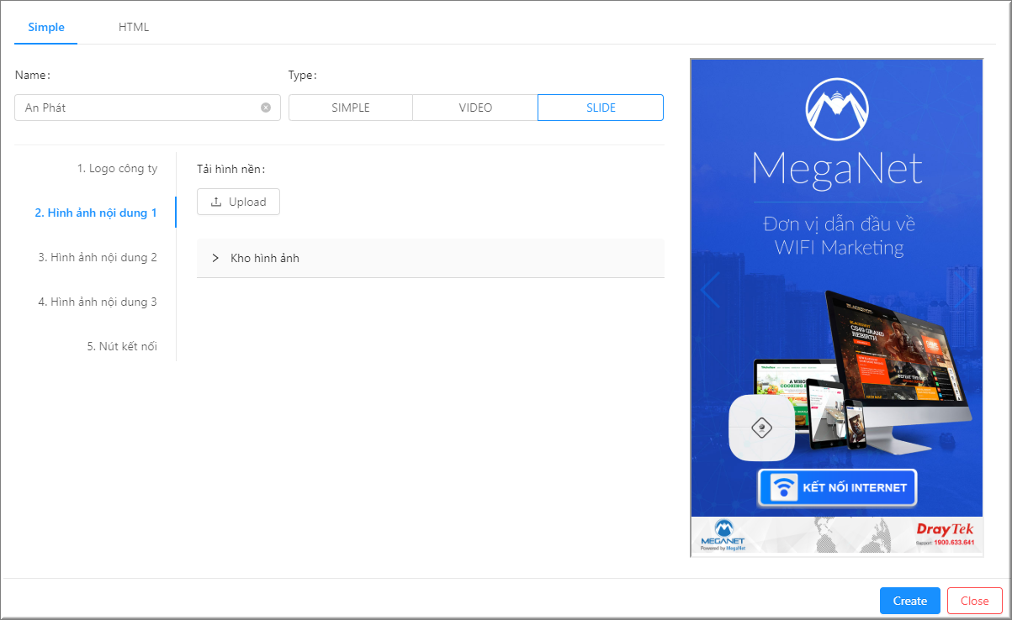
Task: Click the 'MegaNet' title text in preview
Action: tap(838, 168)
